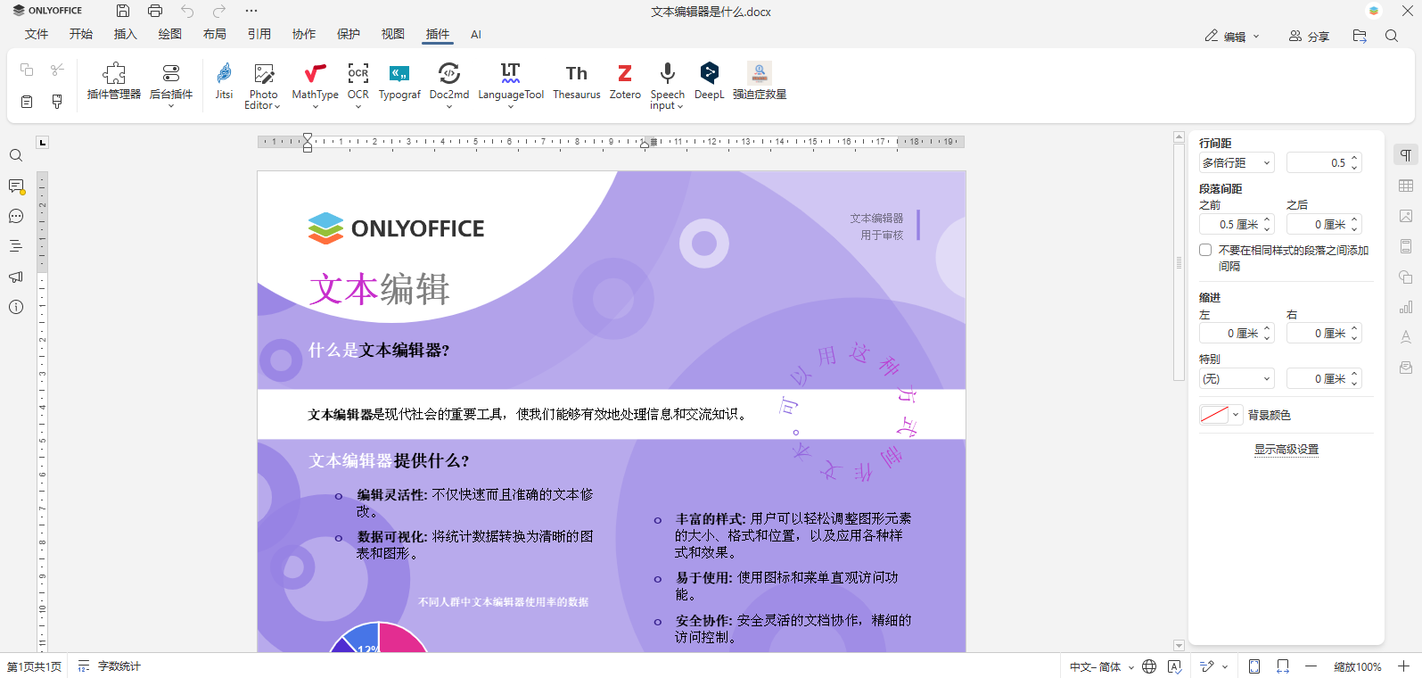
Task: Open the About info icon in left sidebar
Action: tap(16, 307)
